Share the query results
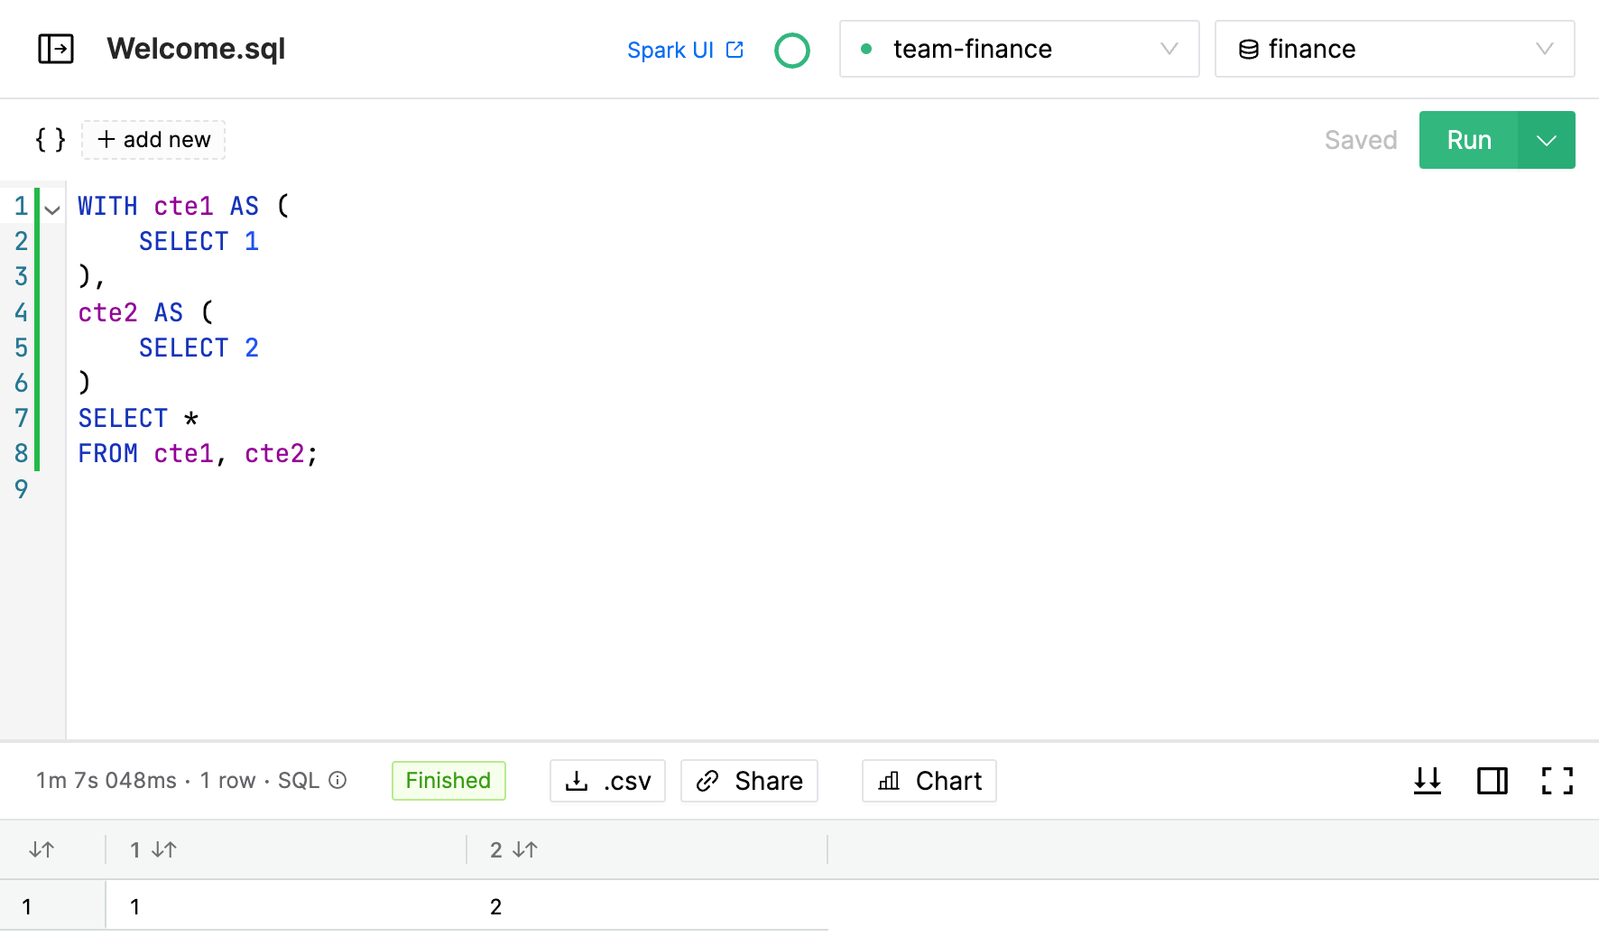 point(749,781)
